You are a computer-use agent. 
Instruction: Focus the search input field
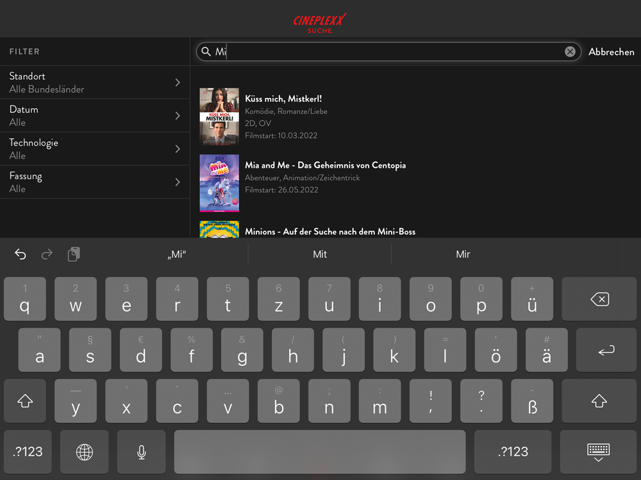point(388,51)
